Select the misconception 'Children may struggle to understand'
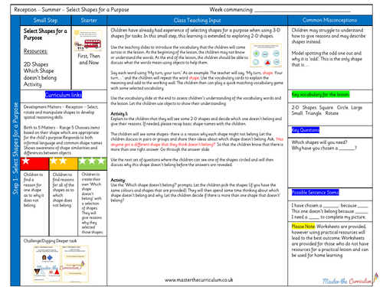 (329, 36)
